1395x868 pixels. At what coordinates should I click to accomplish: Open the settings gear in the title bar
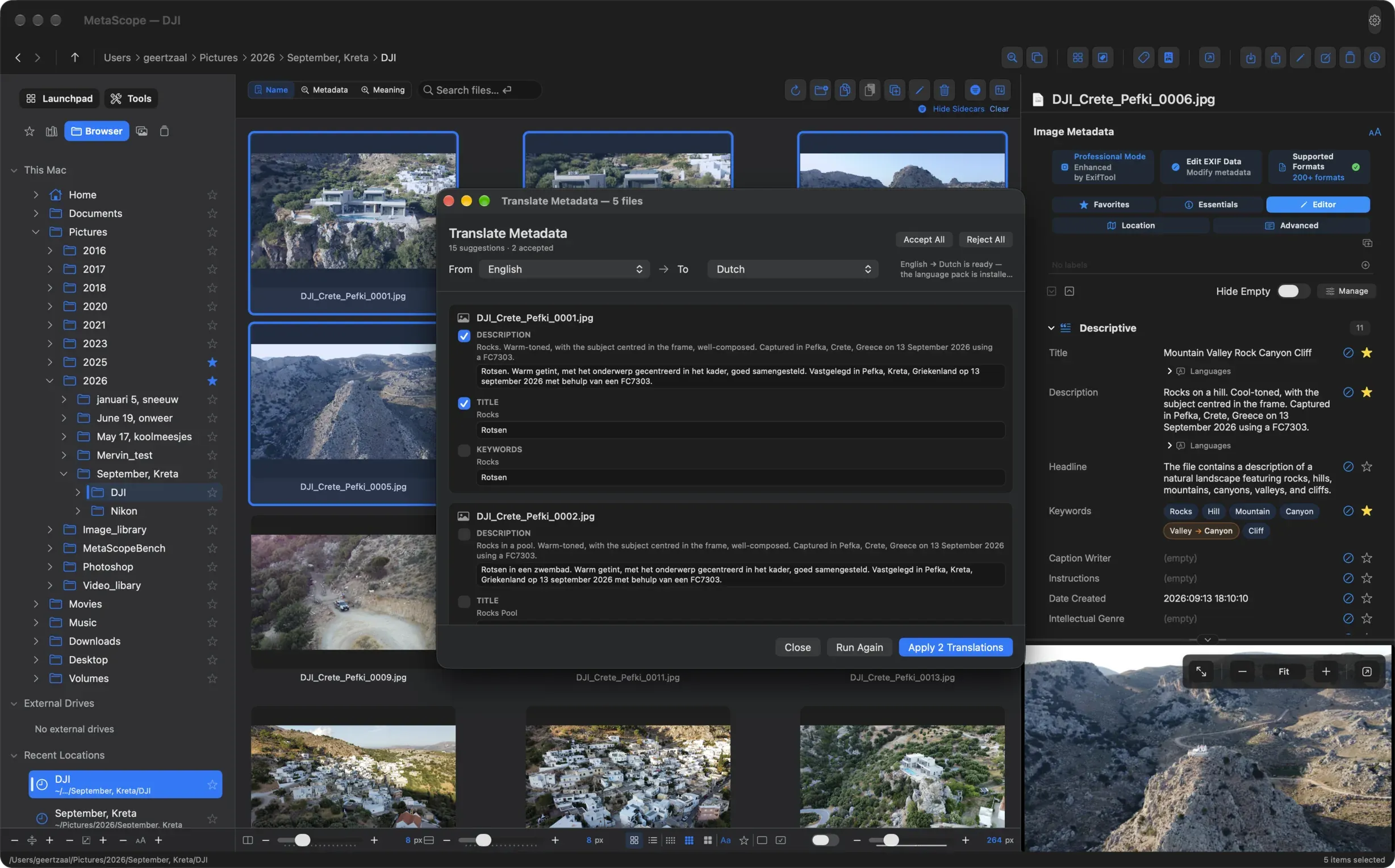pyautogui.click(x=1375, y=20)
